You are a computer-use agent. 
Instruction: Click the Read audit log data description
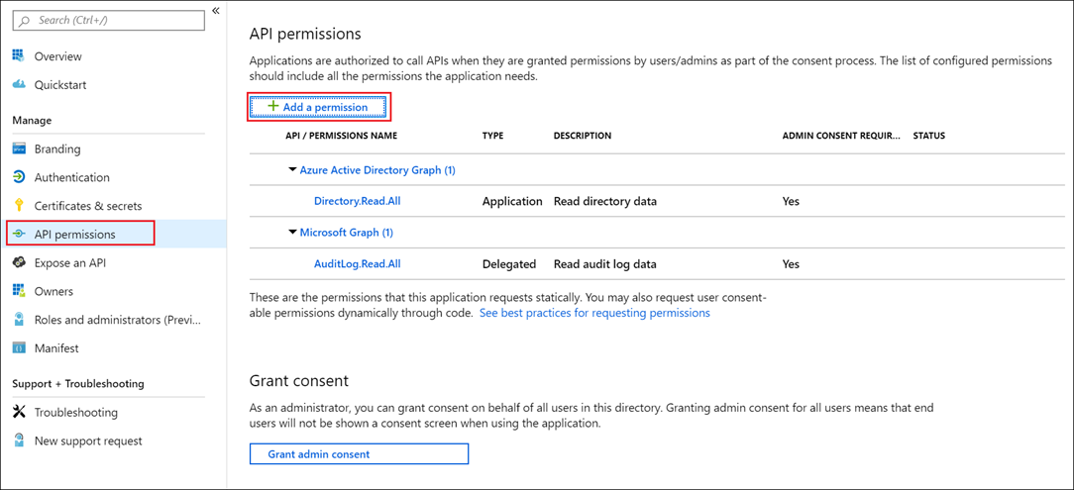click(x=604, y=263)
